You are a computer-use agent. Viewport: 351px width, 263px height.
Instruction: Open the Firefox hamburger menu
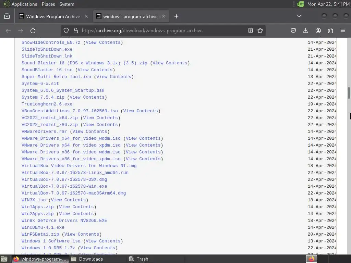click(x=343, y=30)
